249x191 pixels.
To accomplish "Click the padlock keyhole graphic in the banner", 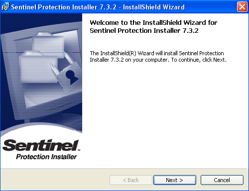I will coord(72,77).
